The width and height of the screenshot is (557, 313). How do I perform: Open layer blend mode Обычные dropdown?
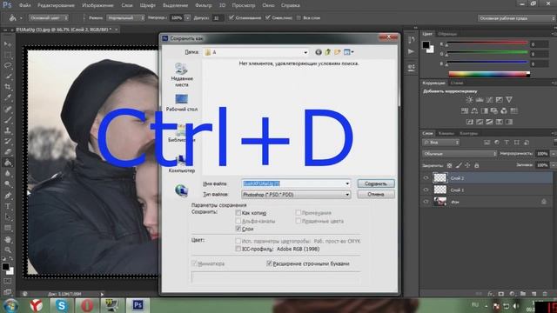click(x=460, y=154)
